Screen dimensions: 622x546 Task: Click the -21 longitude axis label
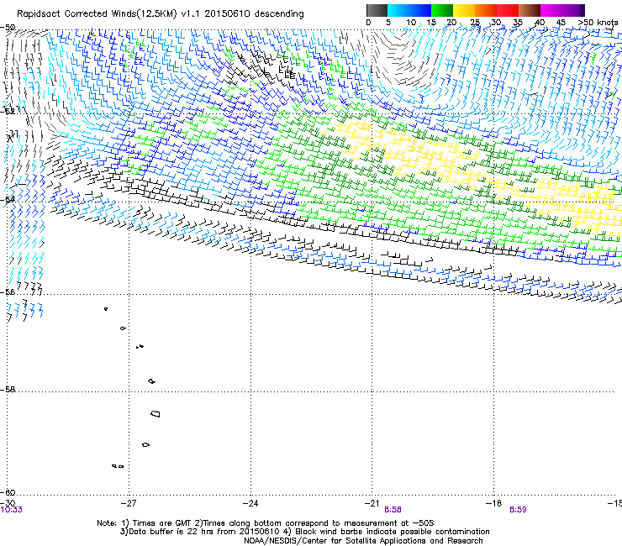[x=372, y=503]
